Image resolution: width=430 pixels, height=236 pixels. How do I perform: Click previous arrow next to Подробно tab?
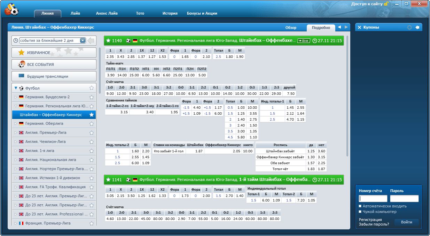coord(339,27)
